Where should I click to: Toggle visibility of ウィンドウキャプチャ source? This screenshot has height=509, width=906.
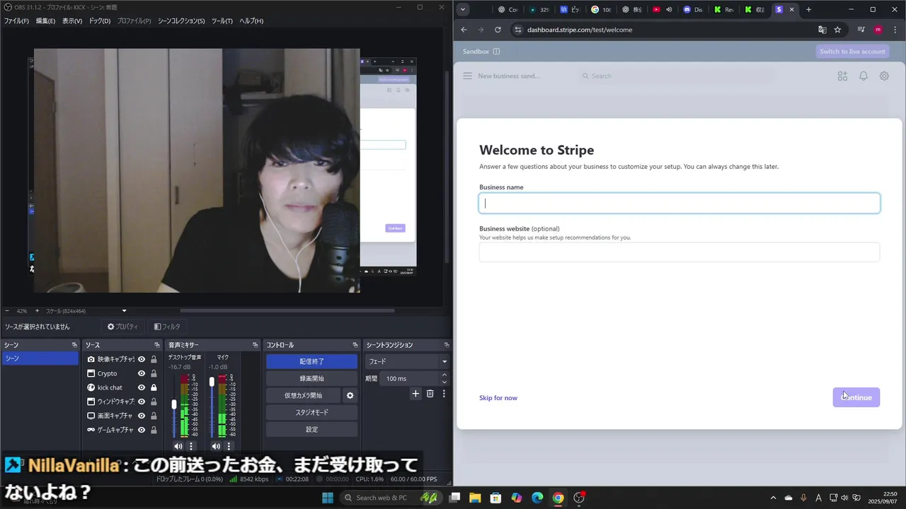coord(142,402)
